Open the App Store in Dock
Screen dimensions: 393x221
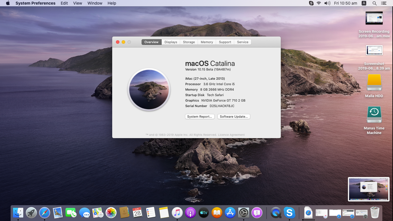pos(230,213)
